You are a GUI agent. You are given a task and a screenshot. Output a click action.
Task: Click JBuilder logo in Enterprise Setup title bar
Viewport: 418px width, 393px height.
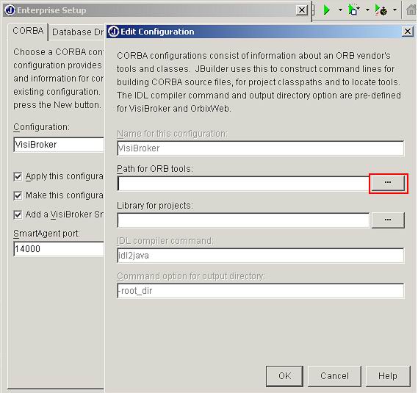pyautogui.click(x=10, y=10)
